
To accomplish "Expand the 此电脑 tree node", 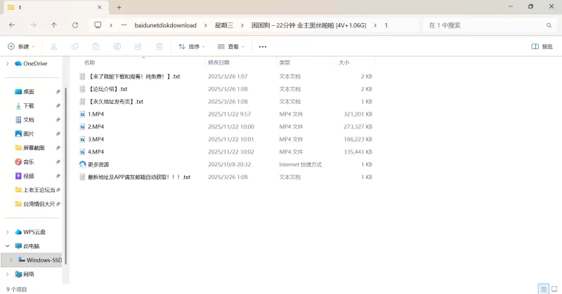I will pos(8,246).
